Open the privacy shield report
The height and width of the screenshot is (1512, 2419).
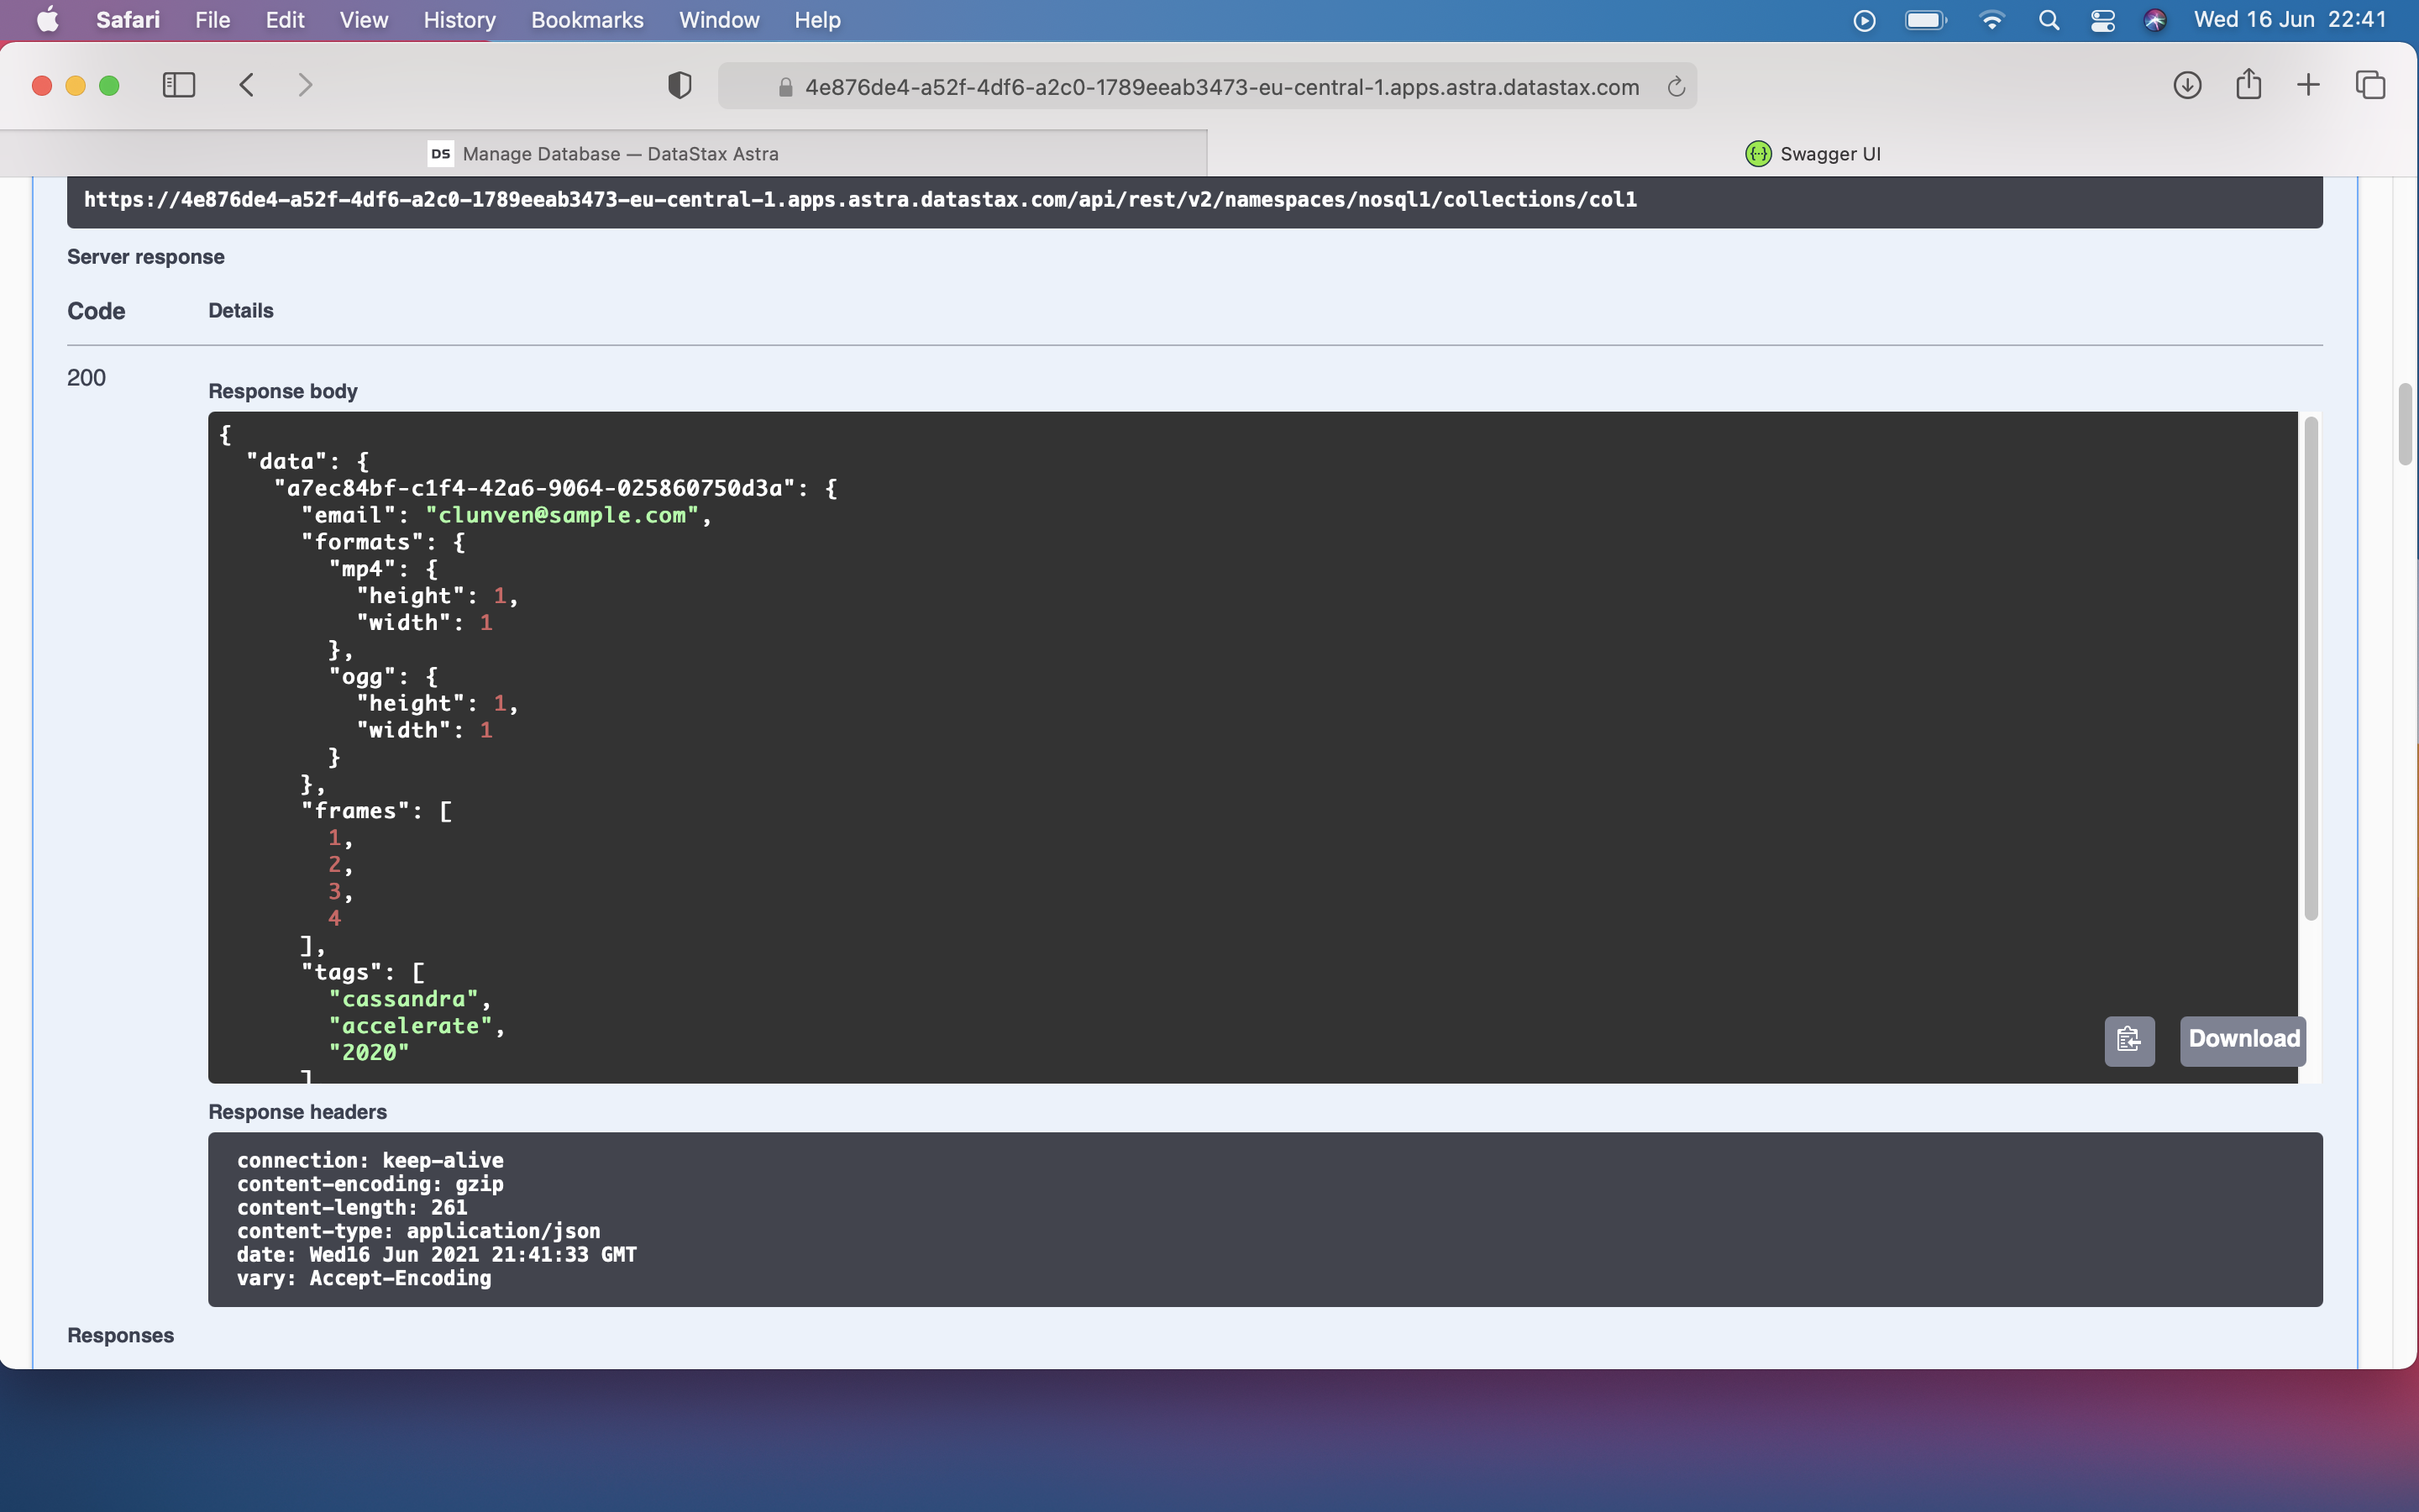679,85
